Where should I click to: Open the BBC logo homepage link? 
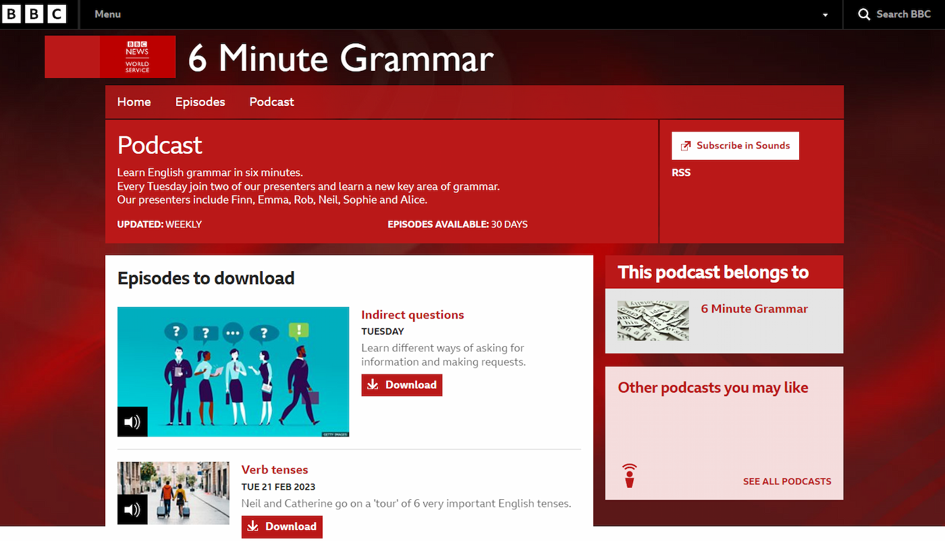tap(34, 14)
